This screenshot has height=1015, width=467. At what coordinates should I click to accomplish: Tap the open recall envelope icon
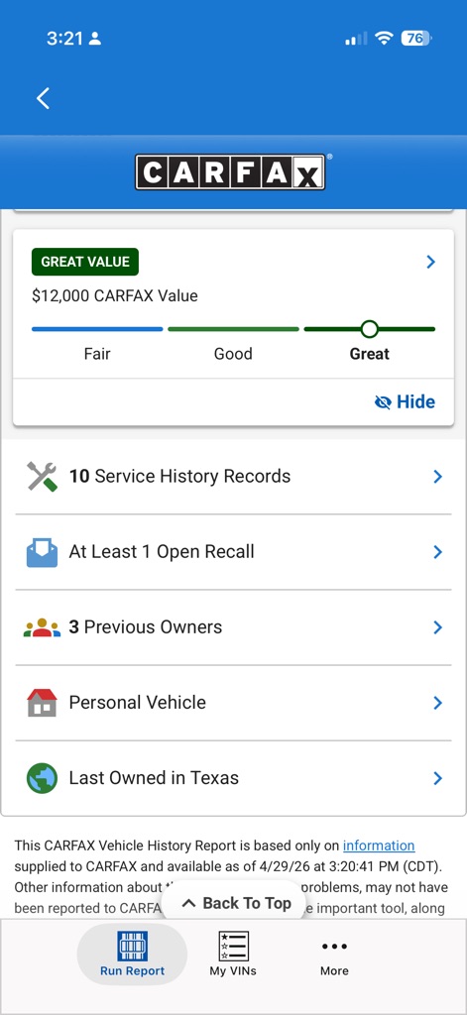[x=42, y=552]
